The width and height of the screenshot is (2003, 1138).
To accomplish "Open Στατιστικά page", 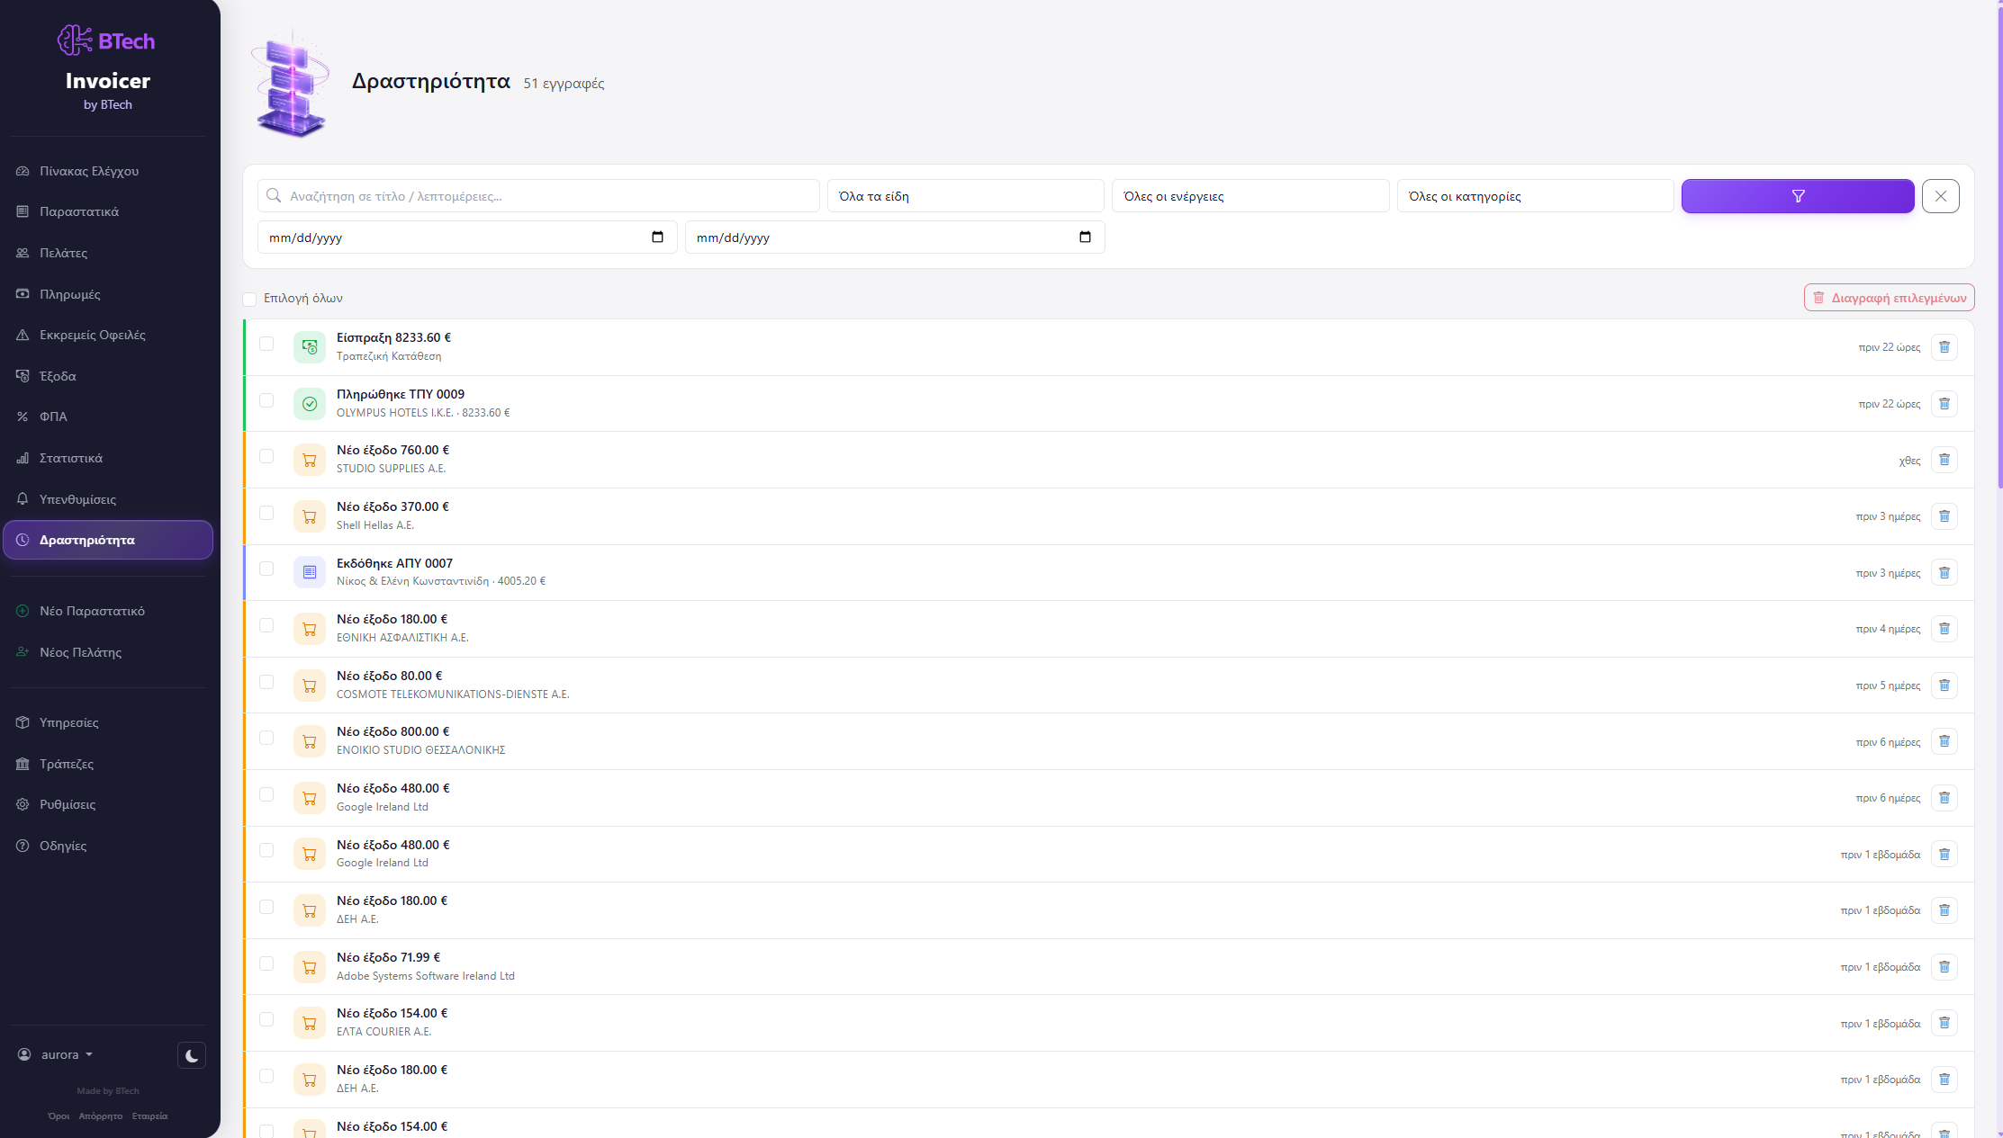I will [108, 458].
